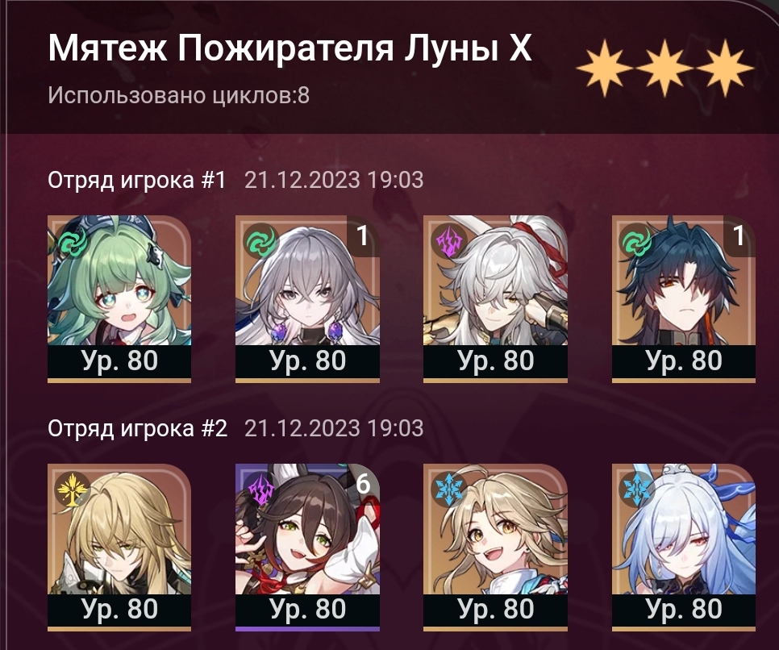Click the three gold stars rating
The height and width of the screenshot is (650, 779).
664,68
